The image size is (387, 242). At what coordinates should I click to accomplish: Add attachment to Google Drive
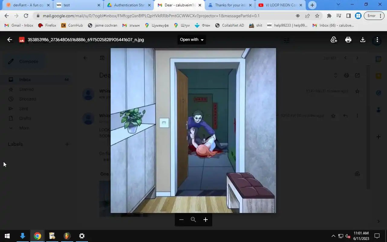click(x=334, y=40)
